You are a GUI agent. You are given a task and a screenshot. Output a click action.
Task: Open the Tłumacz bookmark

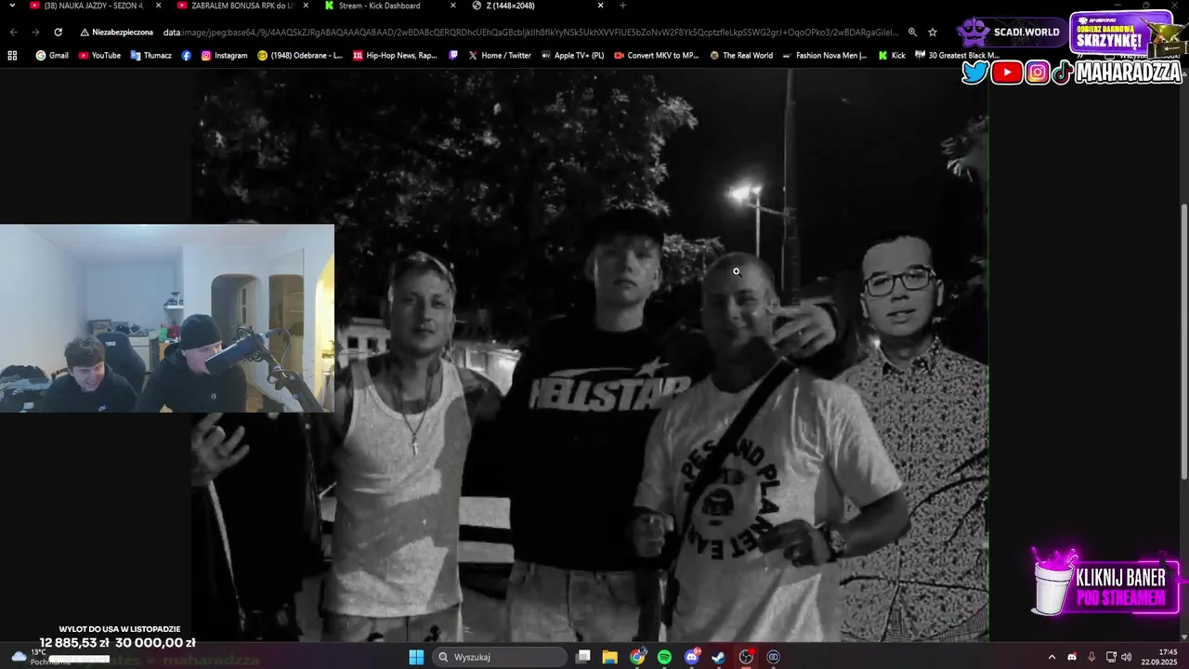click(150, 56)
